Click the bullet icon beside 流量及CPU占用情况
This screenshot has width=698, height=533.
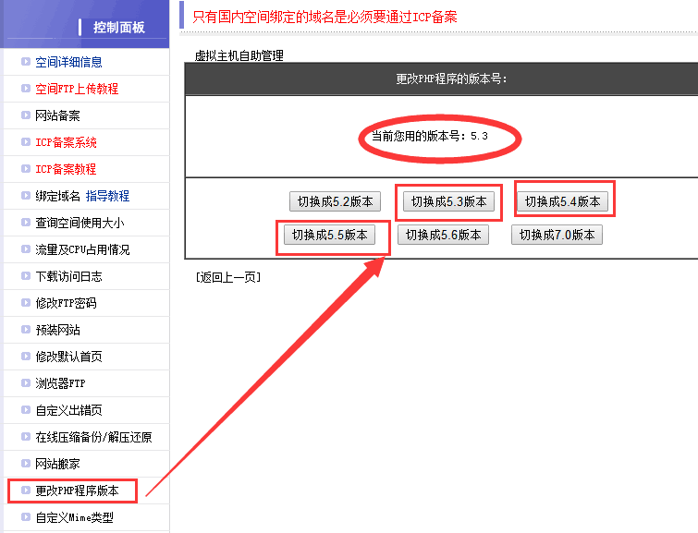(x=26, y=248)
